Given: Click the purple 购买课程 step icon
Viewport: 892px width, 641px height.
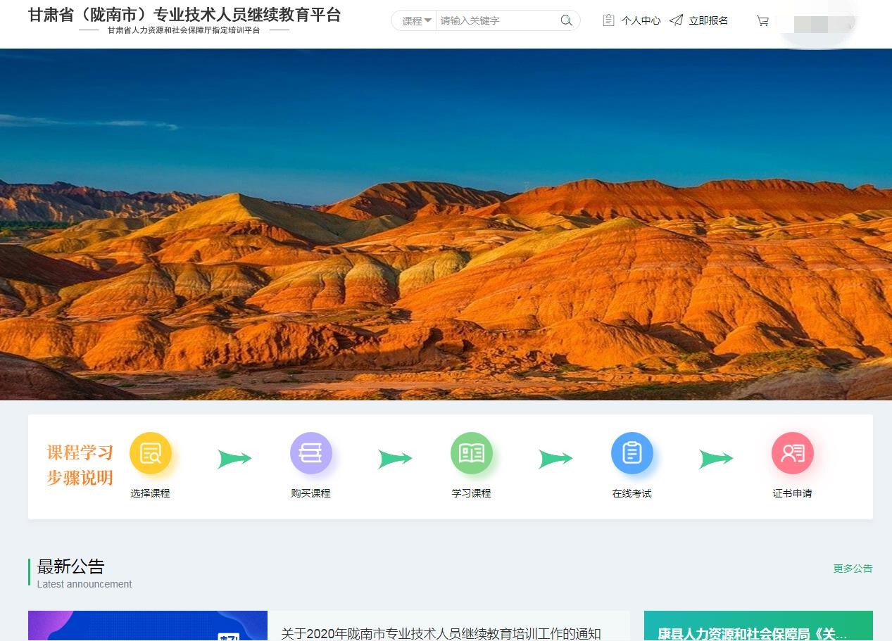Looking at the screenshot, I should (310, 453).
